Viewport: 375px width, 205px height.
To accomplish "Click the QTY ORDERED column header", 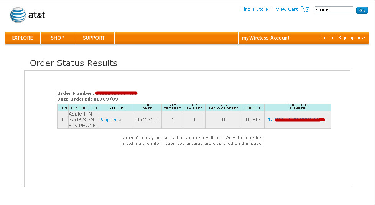I will tap(173, 107).
